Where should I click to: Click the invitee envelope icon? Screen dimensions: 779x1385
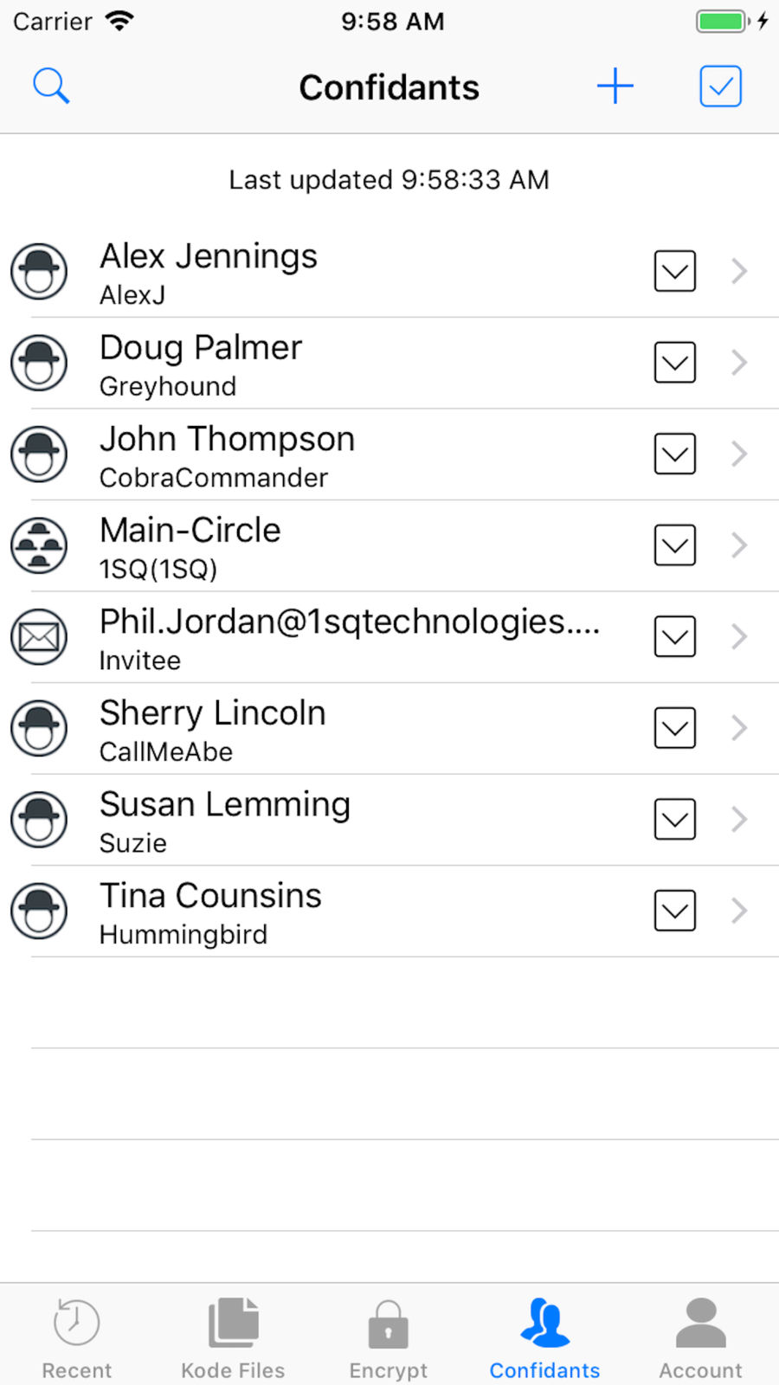point(39,637)
